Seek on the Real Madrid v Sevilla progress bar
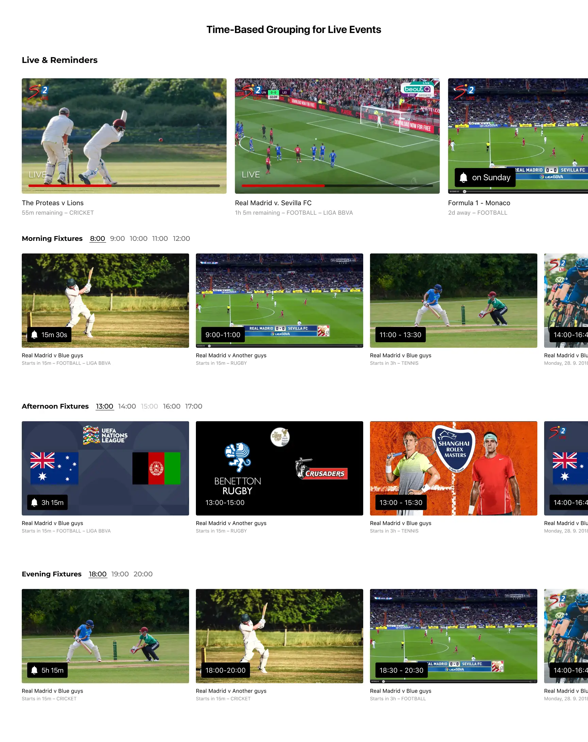This screenshot has width=588, height=742. 337,186
